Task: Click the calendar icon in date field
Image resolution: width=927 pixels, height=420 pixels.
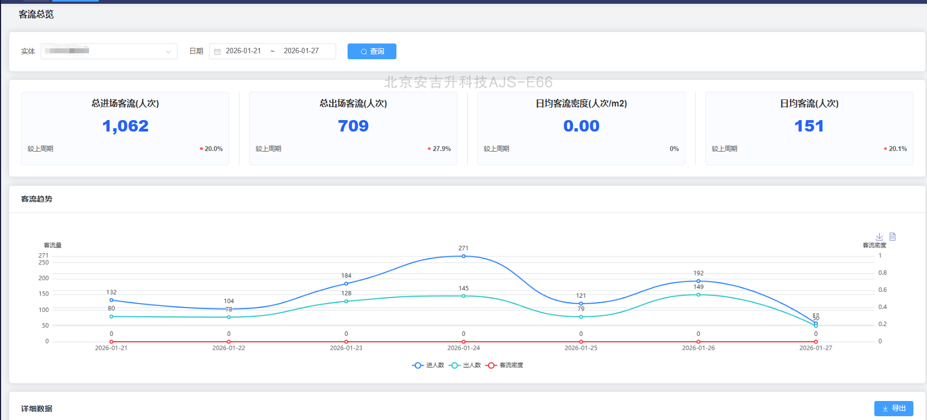Action: click(x=217, y=52)
